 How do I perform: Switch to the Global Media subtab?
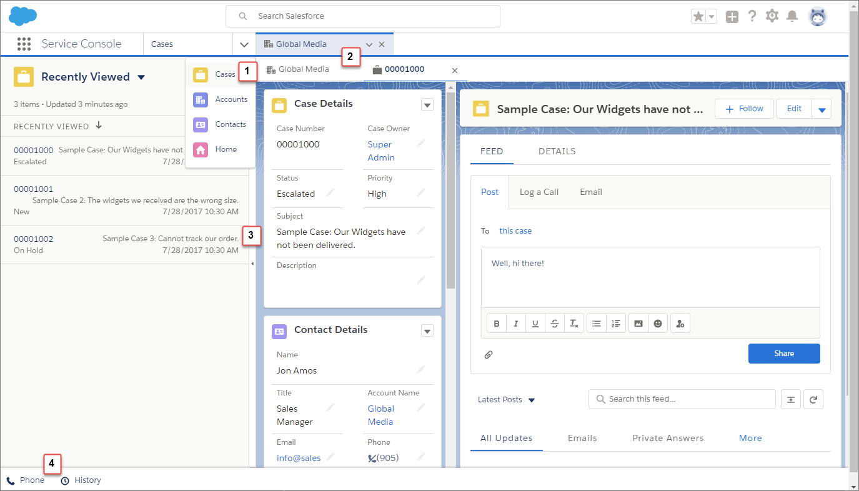(298, 69)
